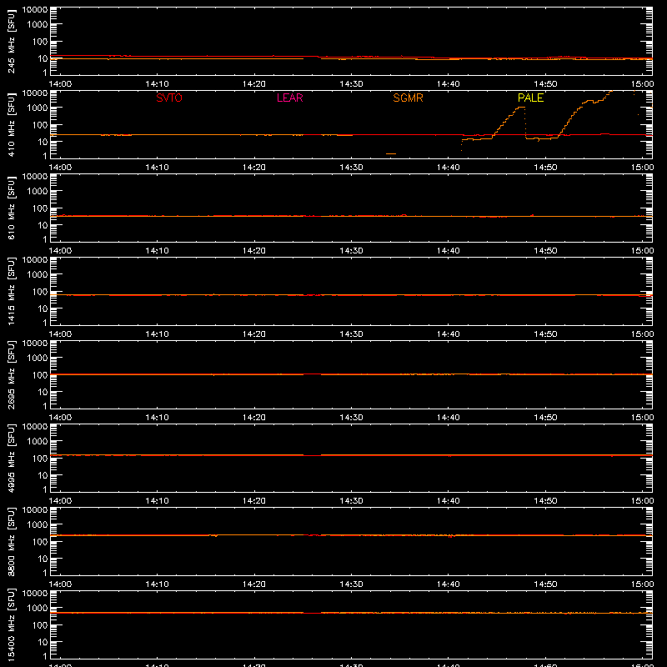667x667 pixels.
Task: Click the first orange burst peak near 14:47 at 410 MHz
Action: click(x=520, y=108)
